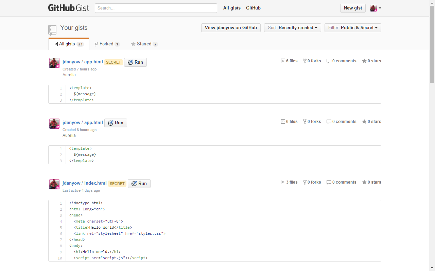Click the files icon on first app.html gist
Image resolution: width=435 pixels, height=271 pixels.
pos(283,61)
